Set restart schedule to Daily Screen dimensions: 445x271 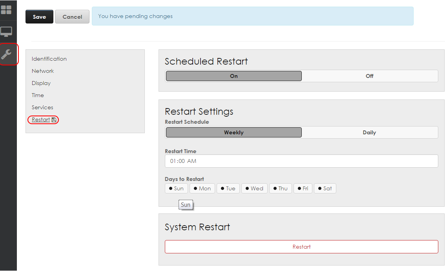click(x=369, y=132)
